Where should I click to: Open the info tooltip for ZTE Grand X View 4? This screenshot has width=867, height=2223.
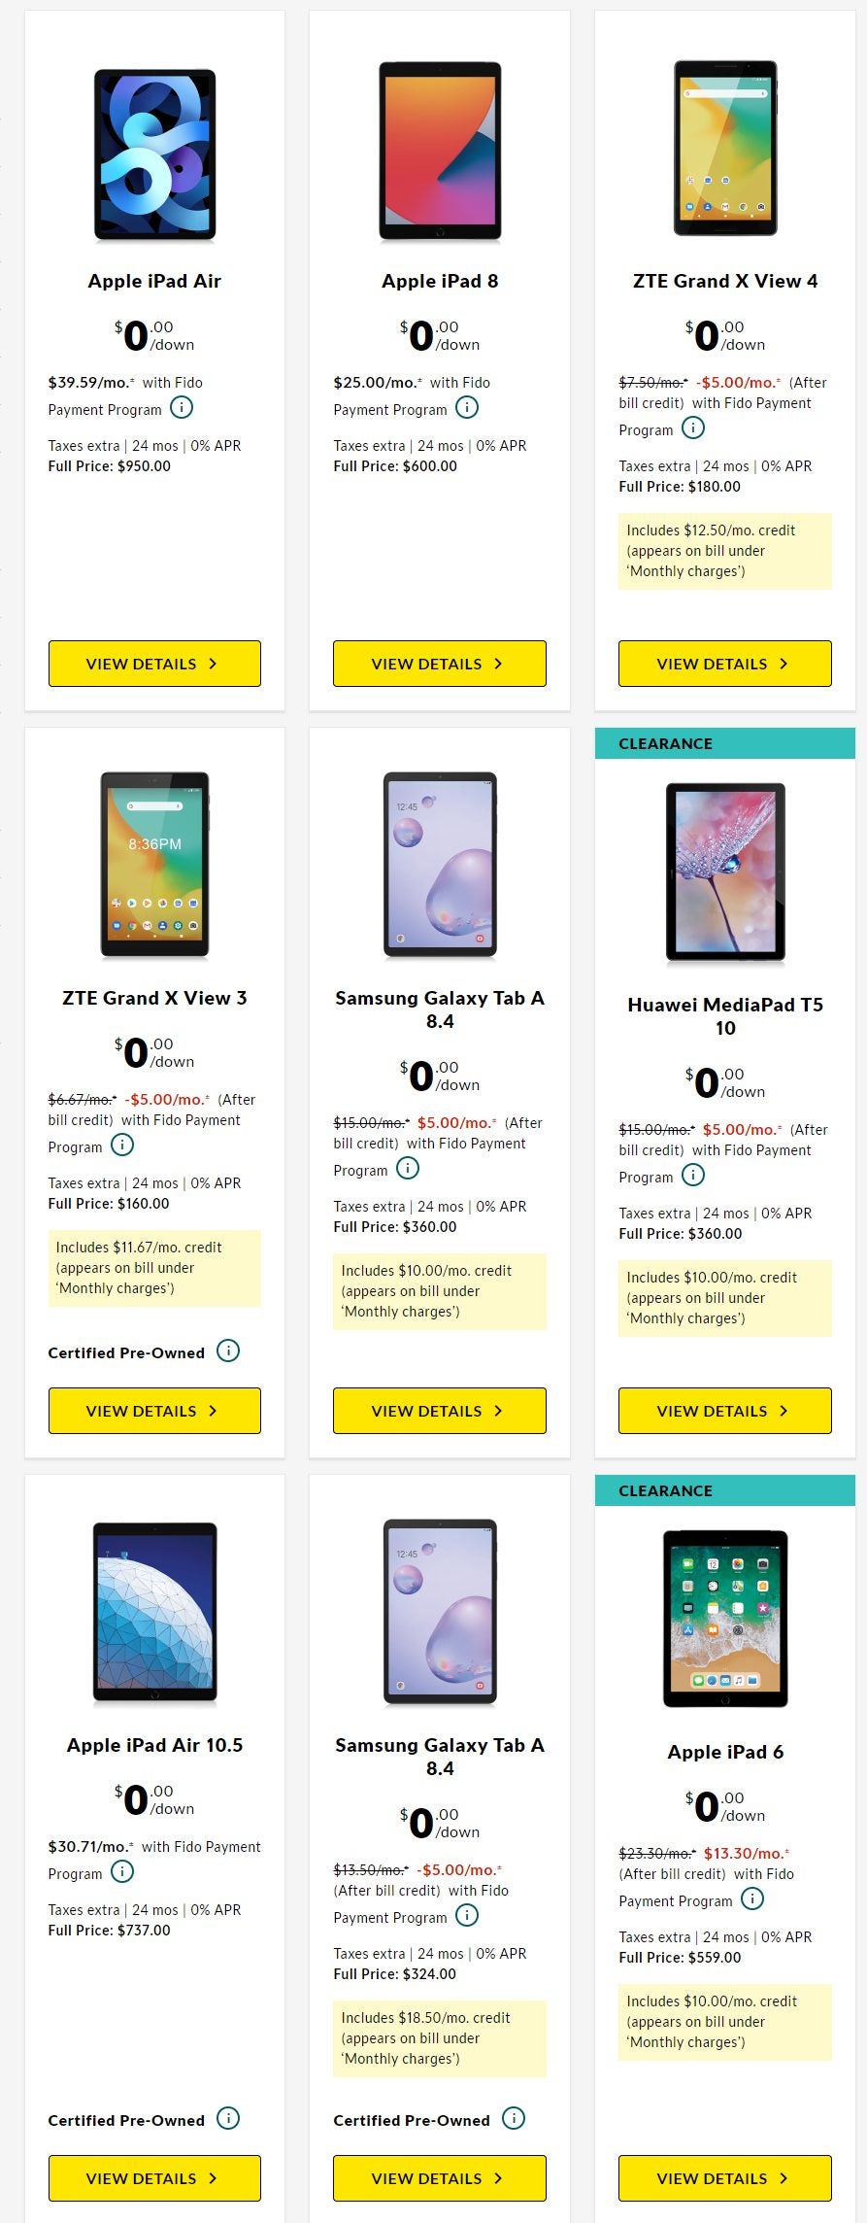tap(691, 427)
